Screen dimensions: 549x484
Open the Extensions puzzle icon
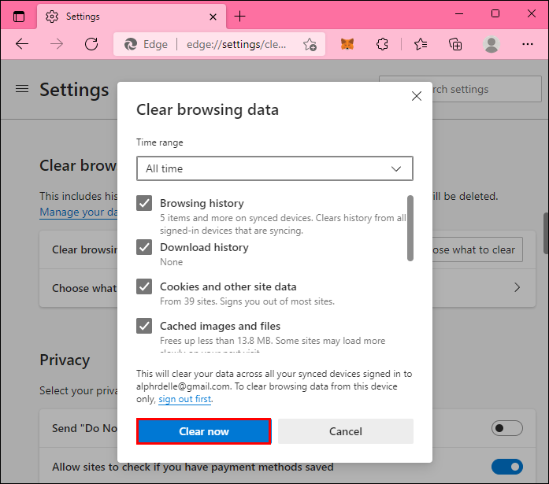pos(383,44)
